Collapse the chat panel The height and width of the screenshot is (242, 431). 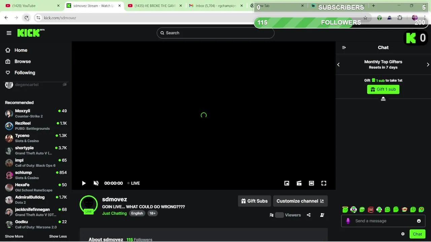344,48
